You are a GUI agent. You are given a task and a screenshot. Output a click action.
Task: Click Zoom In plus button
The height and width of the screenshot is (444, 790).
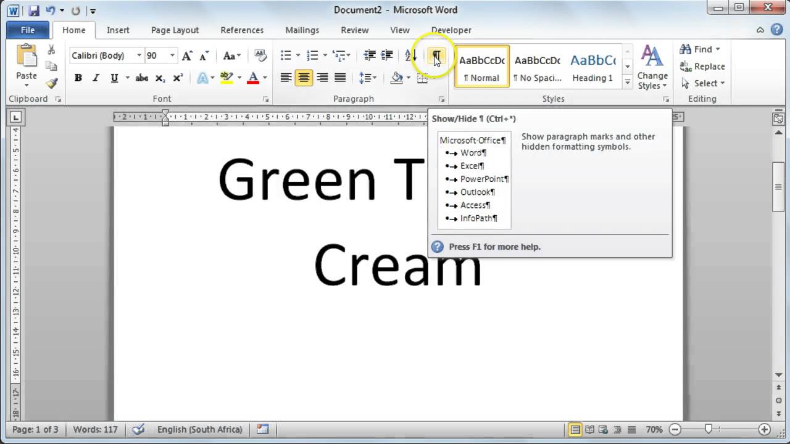coord(764,429)
